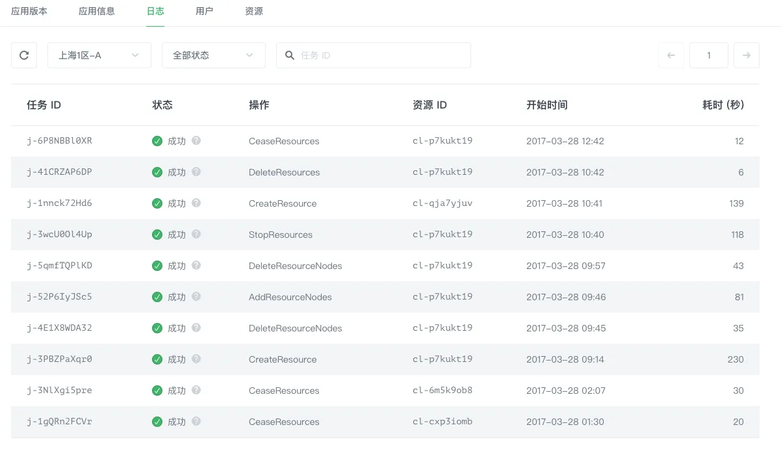
Task: Click the magnifier icon in the search box
Action: click(x=290, y=55)
